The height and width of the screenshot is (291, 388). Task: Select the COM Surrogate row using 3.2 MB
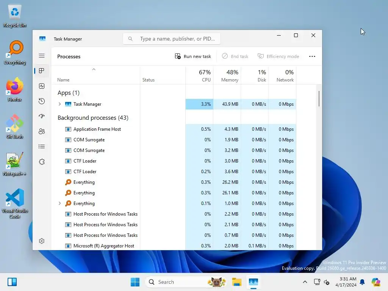174,150
